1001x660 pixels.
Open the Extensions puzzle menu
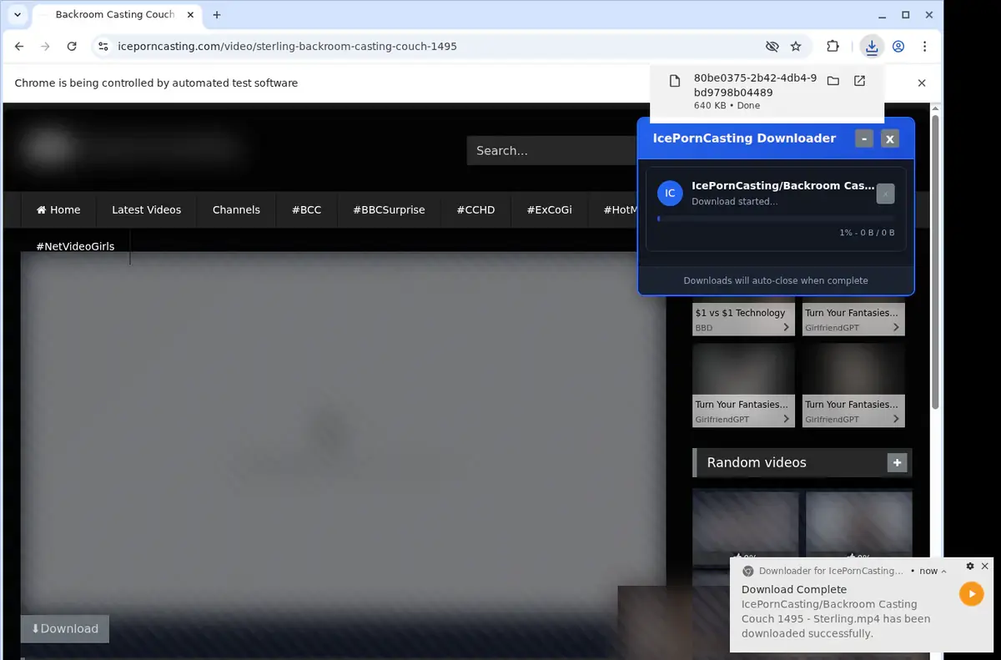coord(832,47)
